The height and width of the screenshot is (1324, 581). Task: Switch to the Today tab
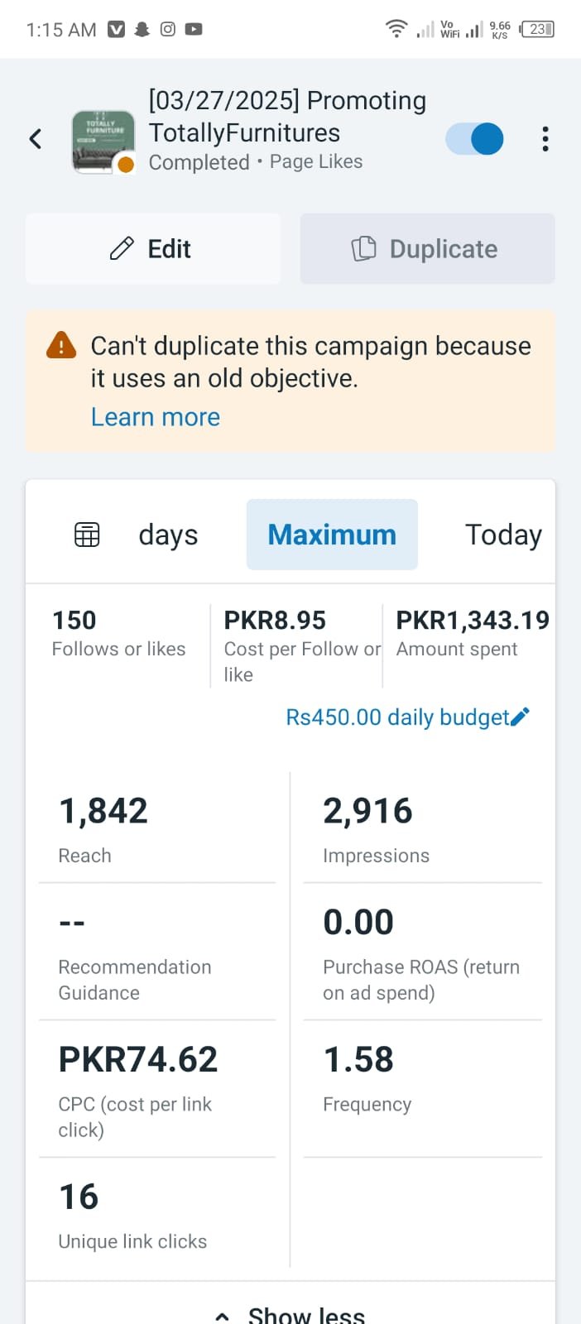(x=503, y=535)
